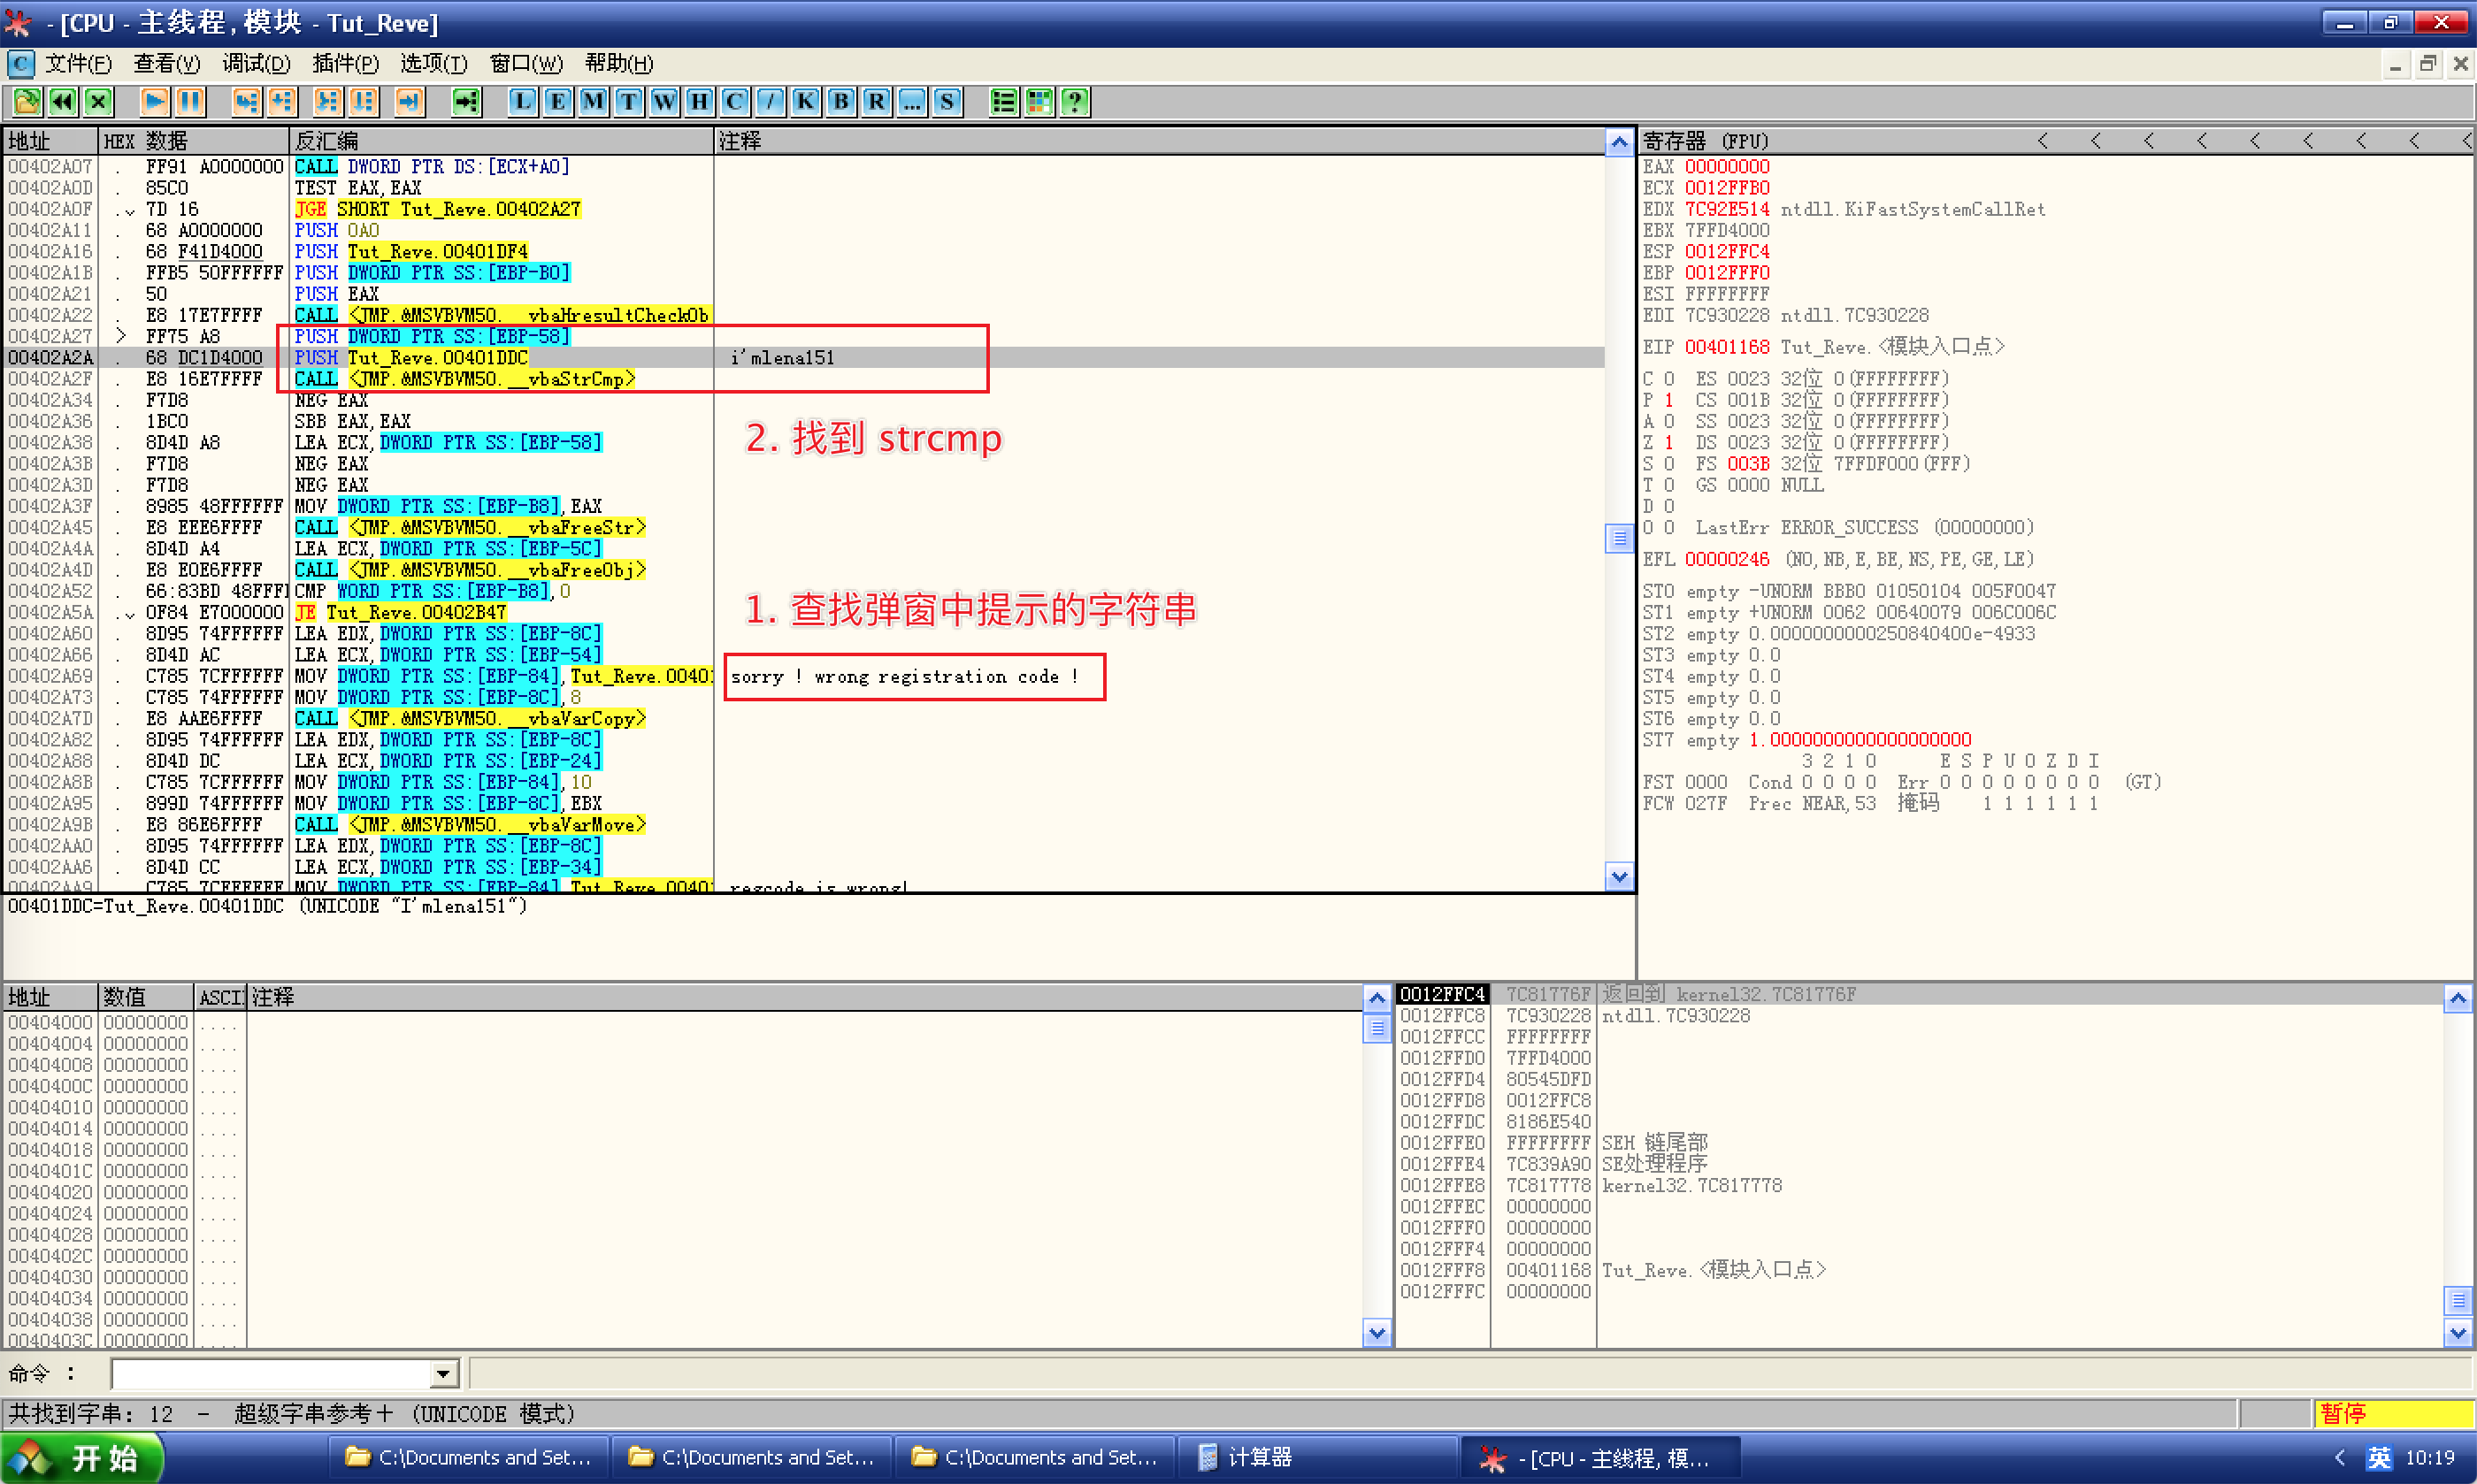Open the Breakpoints B window button
This screenshot has width=2477, height=1484.
[x=841, y=102]
